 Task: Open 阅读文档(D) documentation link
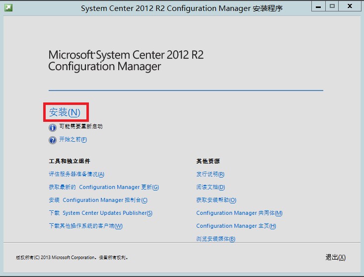click(x=211, y=187)
